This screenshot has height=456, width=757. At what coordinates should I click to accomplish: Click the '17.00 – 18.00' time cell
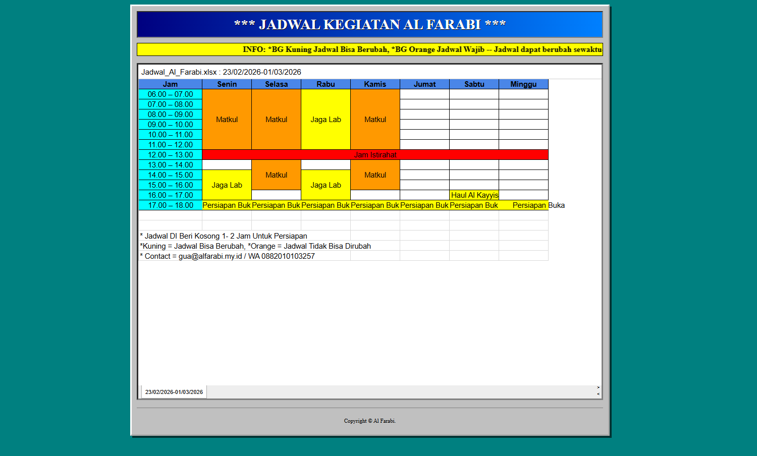coord(170,205)
